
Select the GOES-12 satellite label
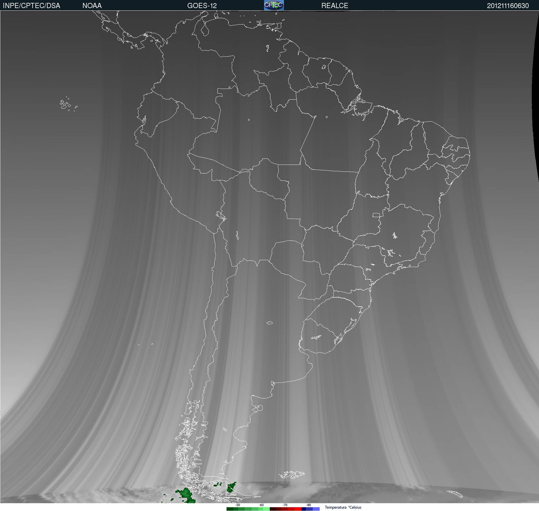202,6
